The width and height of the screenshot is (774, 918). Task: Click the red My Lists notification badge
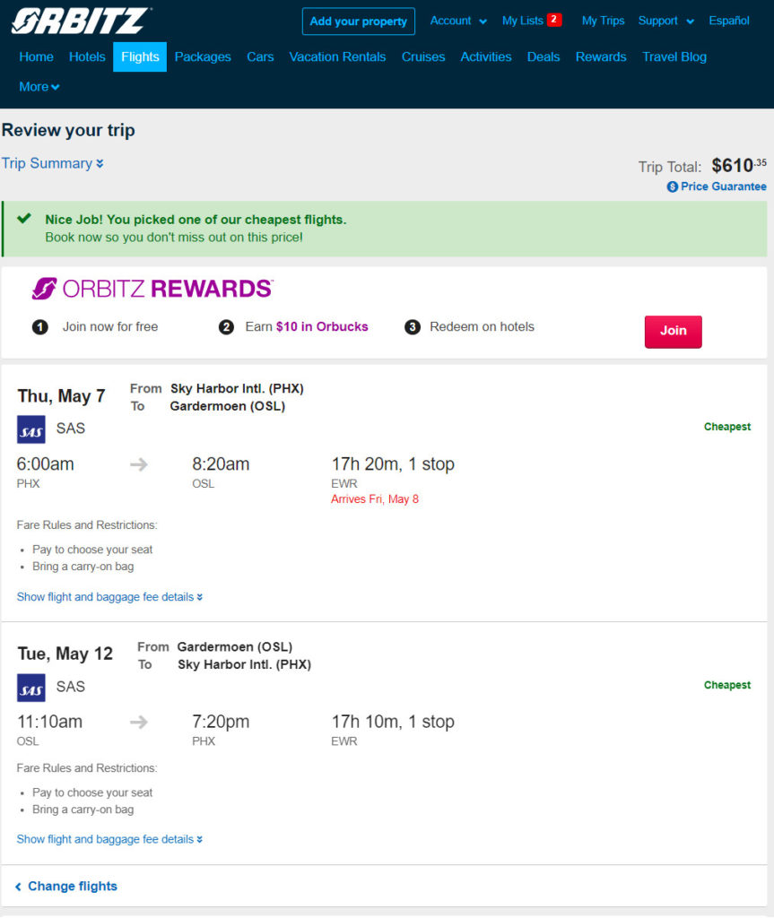[x=553, y=20]
